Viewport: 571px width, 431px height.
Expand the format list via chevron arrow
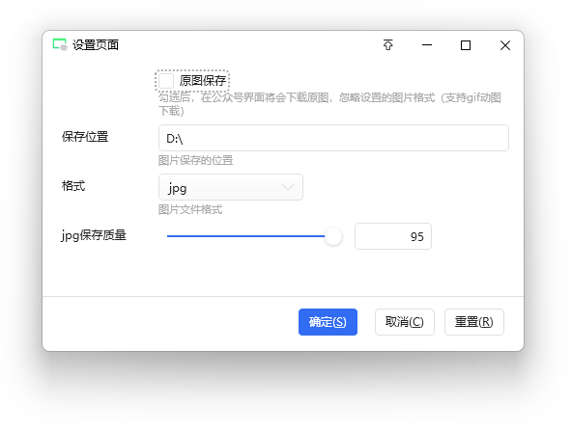[x=288, y=187]
